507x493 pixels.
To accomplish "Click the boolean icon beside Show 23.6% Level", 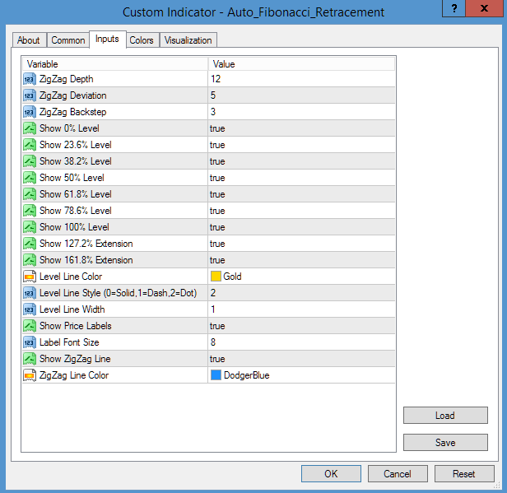I will [x=30, y=145].
